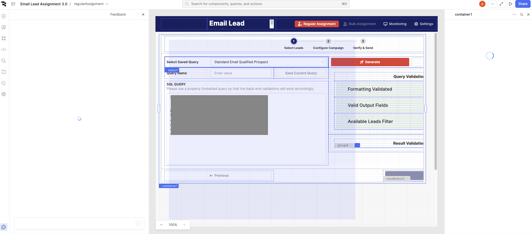Click step 2 Configure Campaign circle

(328, 41)
